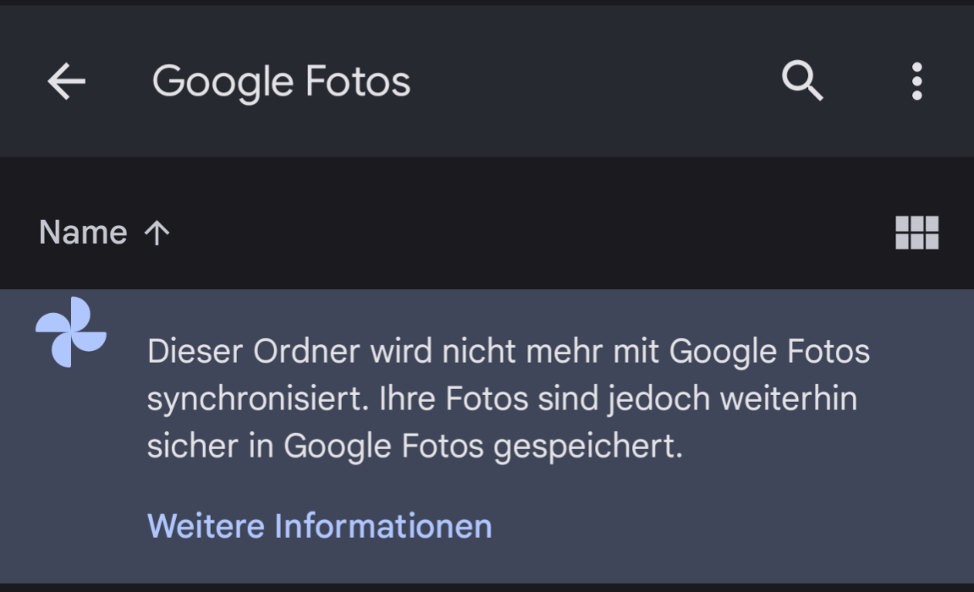This screenshot has width=974, height=592.
Task: Click the word 'Fotos' in the header
Action: coord(358,81)
